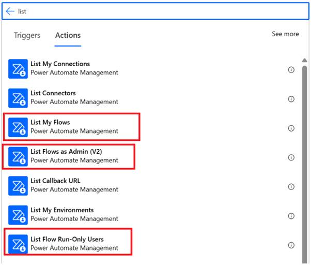Click the List Connectors connector icon
The width and height of the screenshot is (311, 266).
[x=18, y=98]
